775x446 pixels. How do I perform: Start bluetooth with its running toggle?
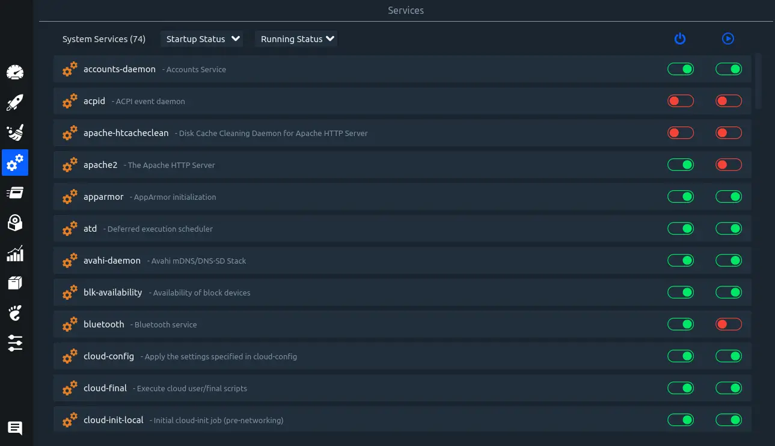point(729,324)
